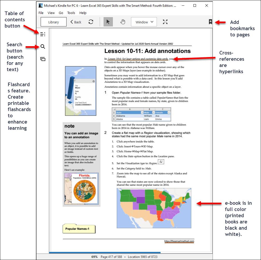Click the 'note' sidebar heading
The height and width of the screenshot is (260, 261).
(69, 126)
